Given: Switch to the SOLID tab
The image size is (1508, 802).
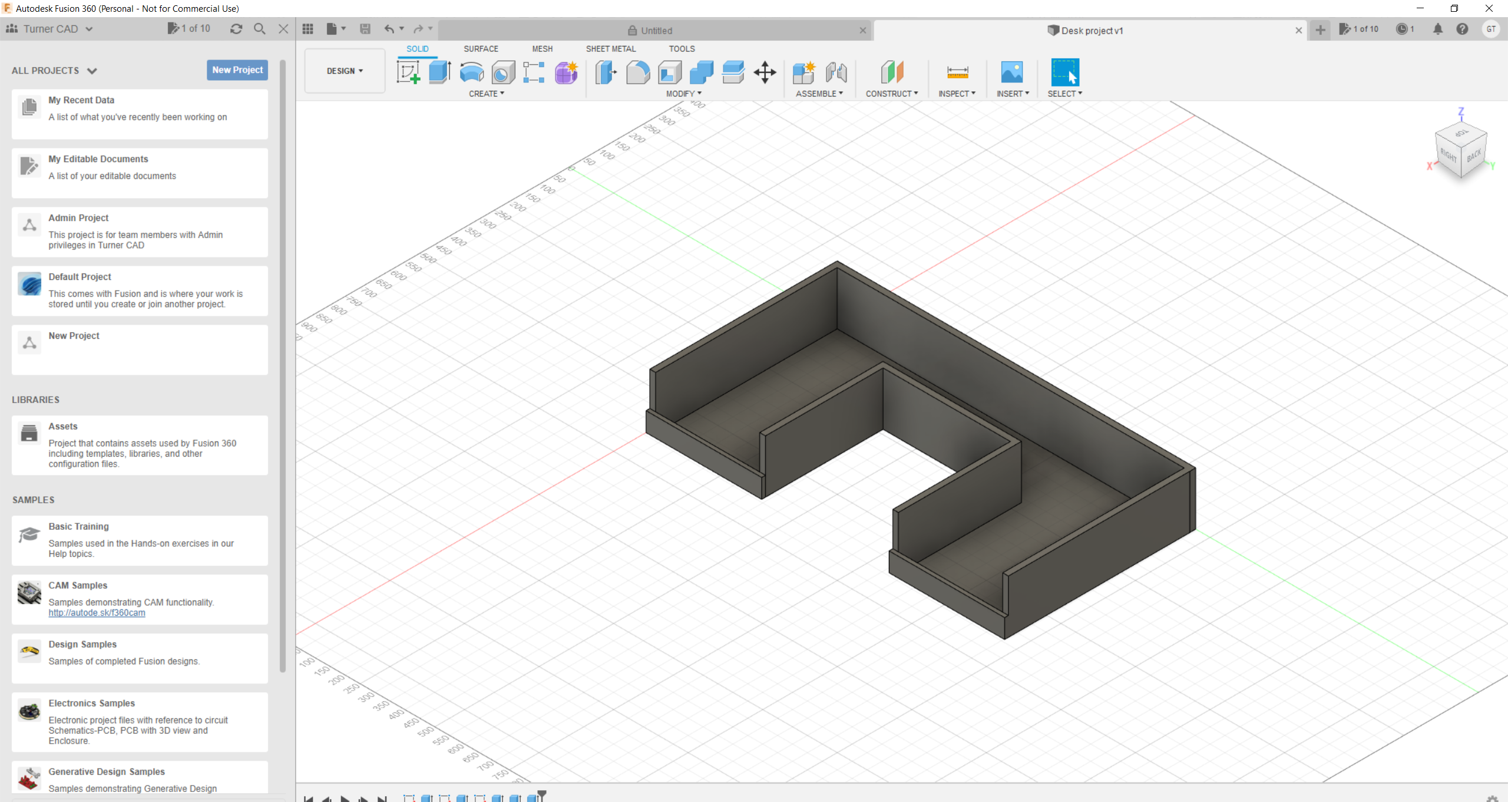Looking at the screenshot, I should (418, 49).
